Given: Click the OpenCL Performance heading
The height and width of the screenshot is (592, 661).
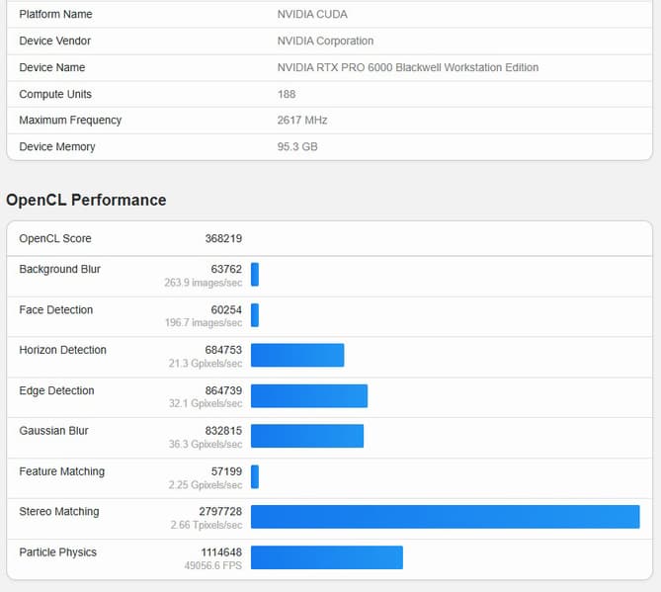Looking at the screenshot, I should 86,200.
